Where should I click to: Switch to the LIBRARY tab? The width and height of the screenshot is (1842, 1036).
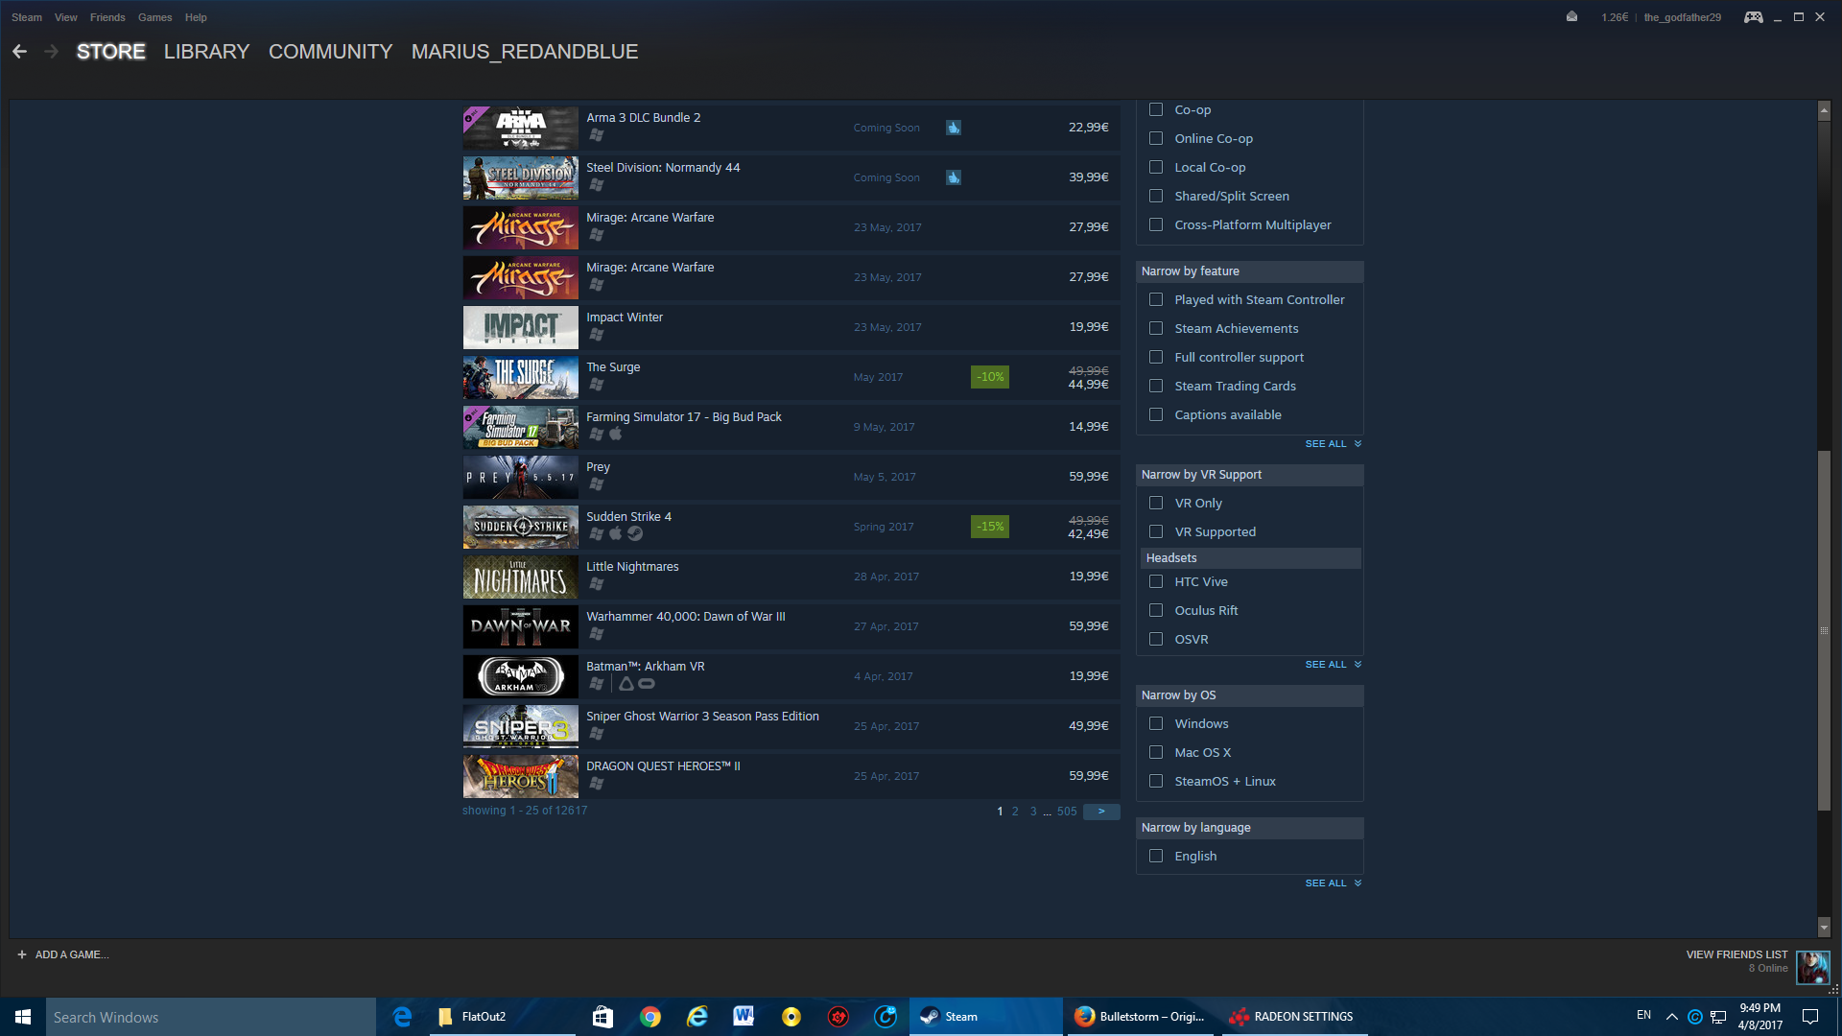[x=206, y=52]
